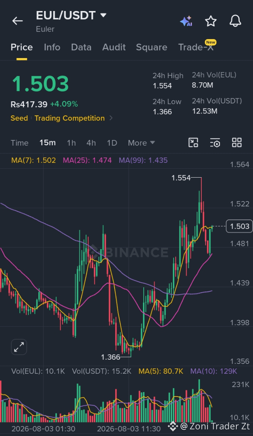Tap the Vol(EUL): 10.1K label

(x=38, y=371)
